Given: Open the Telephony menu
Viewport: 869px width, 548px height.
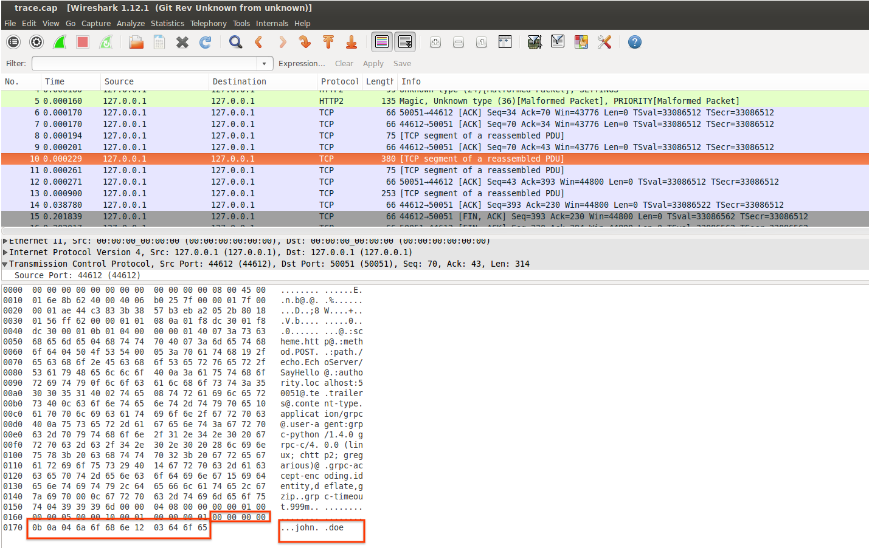Looking at the screenshot, I should 209,23.
